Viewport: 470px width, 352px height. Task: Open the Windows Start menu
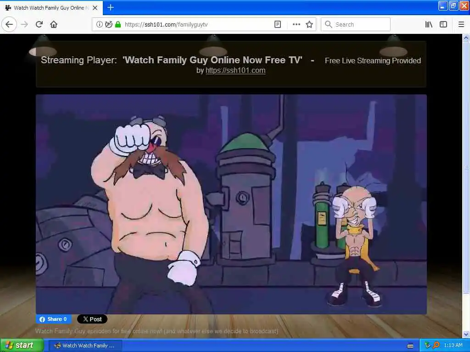pos(22,346)
